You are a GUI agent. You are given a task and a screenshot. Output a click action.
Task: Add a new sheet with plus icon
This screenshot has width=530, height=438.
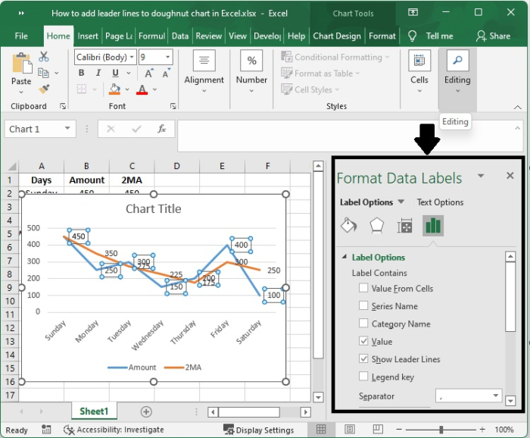point(146,411)
